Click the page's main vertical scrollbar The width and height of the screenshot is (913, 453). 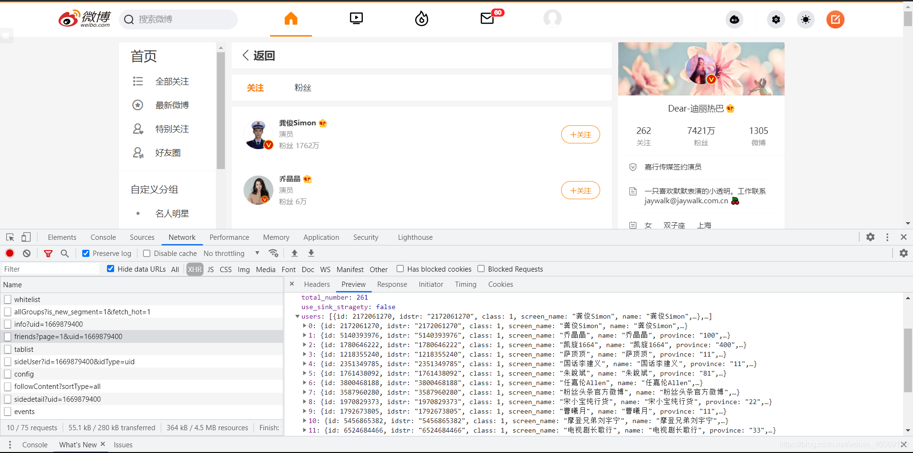pos(908,19)
